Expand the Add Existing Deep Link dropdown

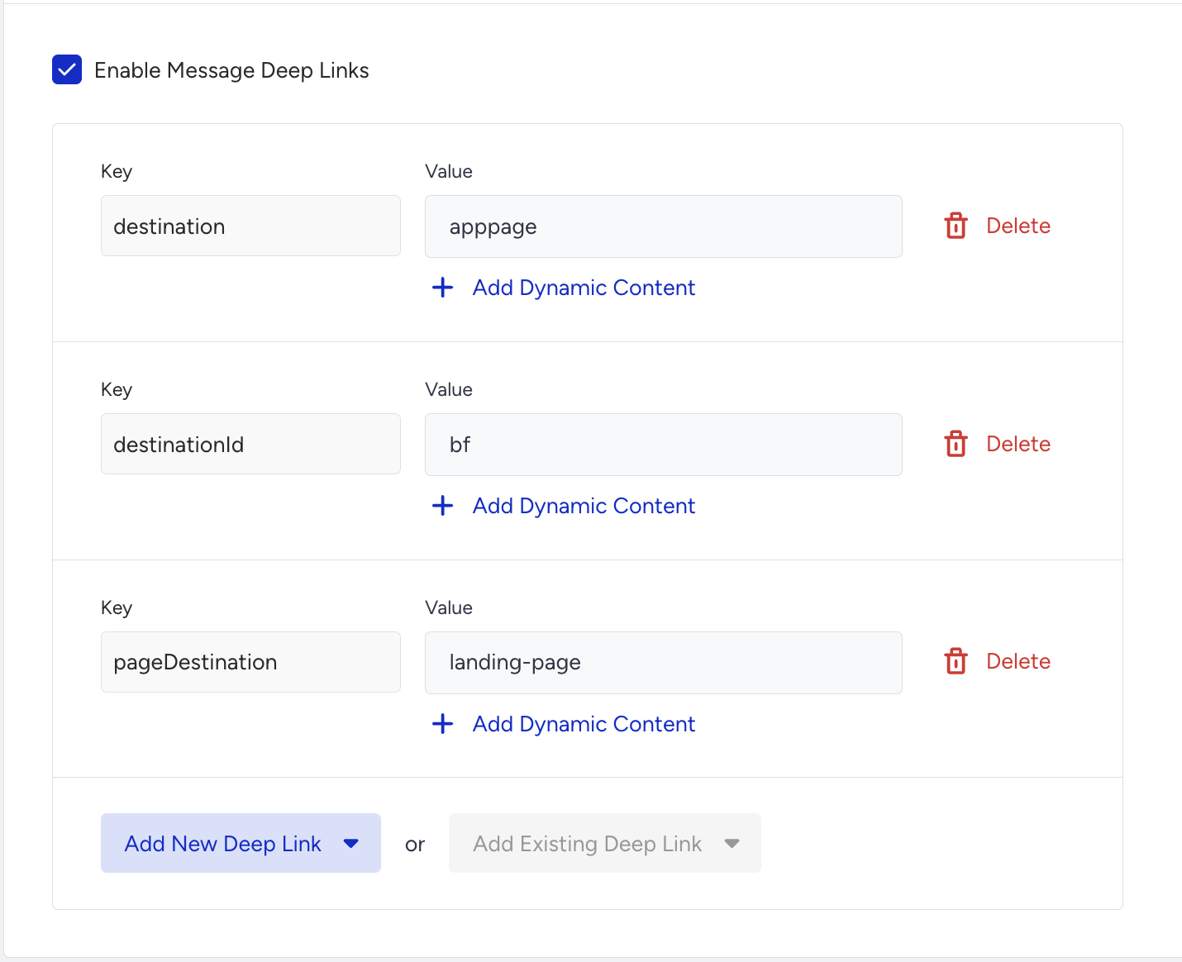coord(604,843)
